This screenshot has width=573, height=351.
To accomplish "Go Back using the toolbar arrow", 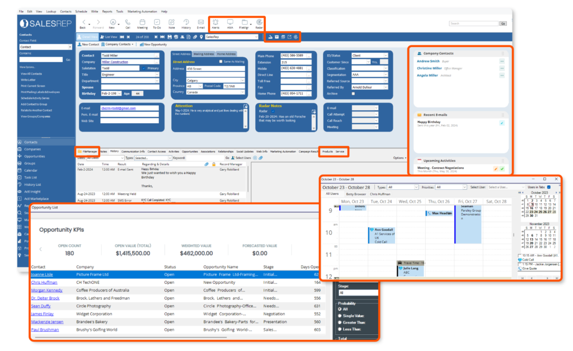I will 83,24.
